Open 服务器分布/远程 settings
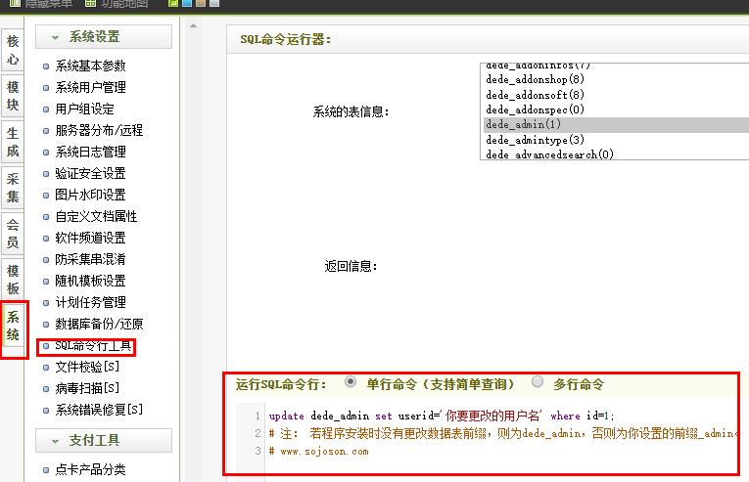Viewport: 749px width, 482px height. point(99,130)
